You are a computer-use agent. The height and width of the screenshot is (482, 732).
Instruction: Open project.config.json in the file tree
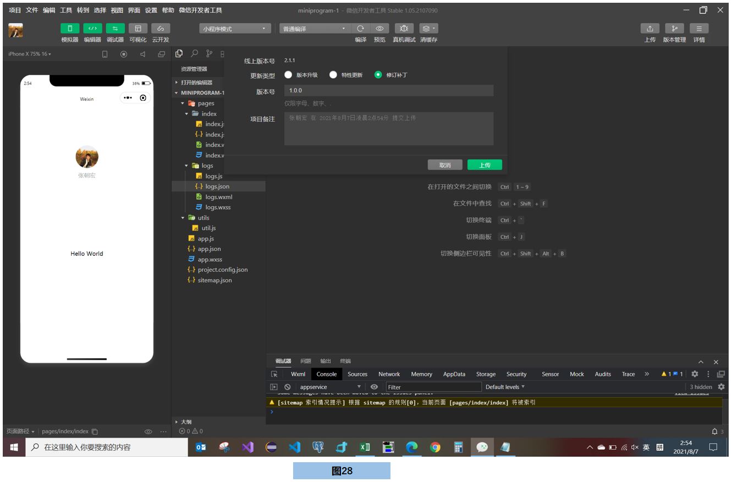219,270
